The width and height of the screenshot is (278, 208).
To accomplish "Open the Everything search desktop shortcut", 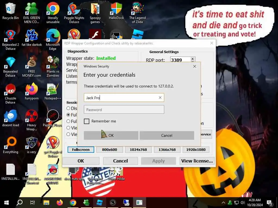I will [x=11, y=145].
